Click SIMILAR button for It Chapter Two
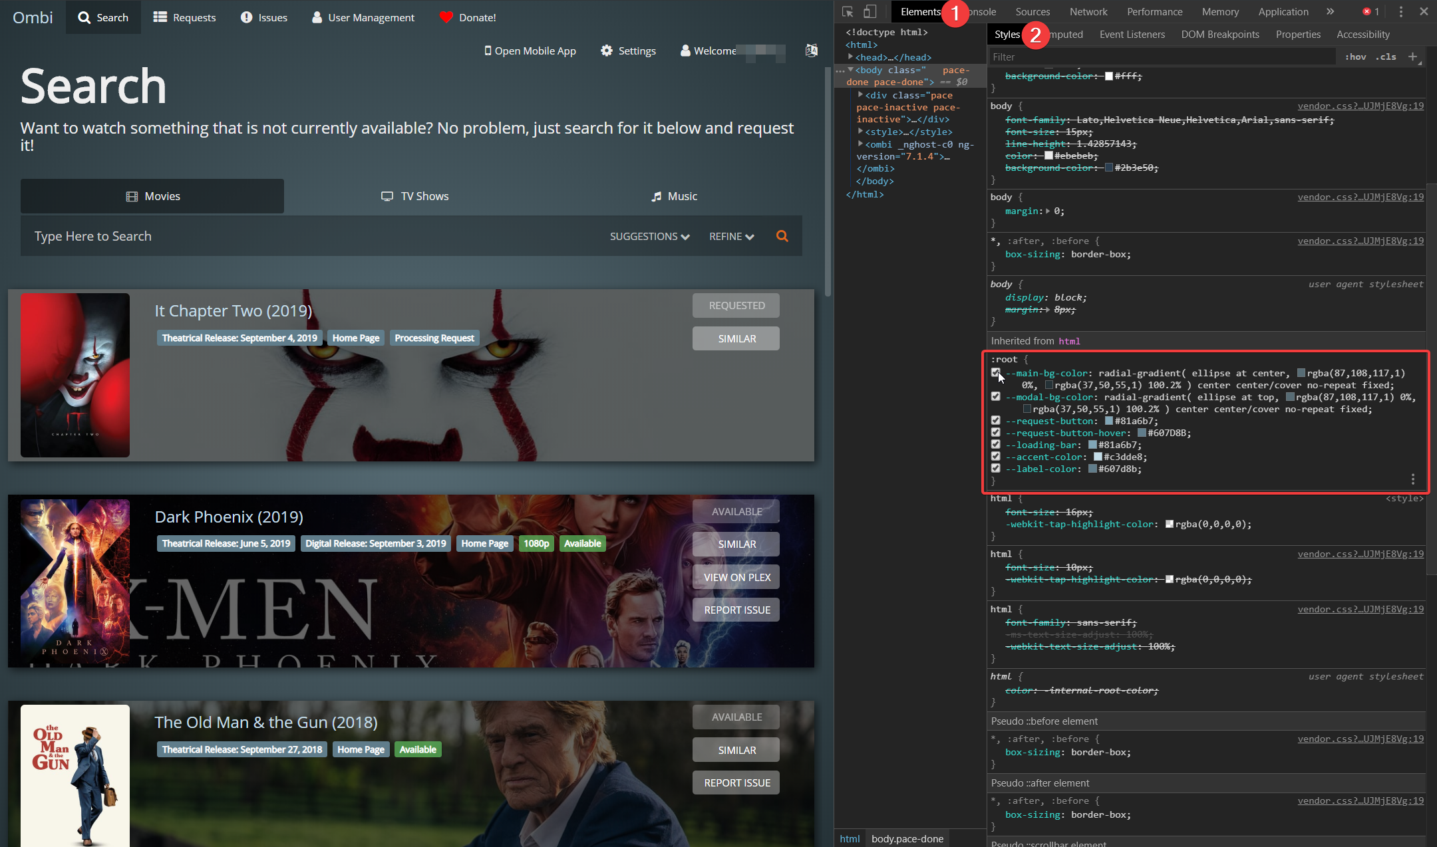1437x847 pixels. click(x=736, y=338)
